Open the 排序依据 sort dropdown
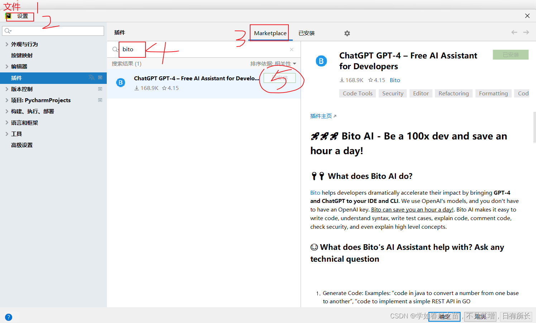The height and width of the screenshot is (323, 536). [x=273, y=63]
